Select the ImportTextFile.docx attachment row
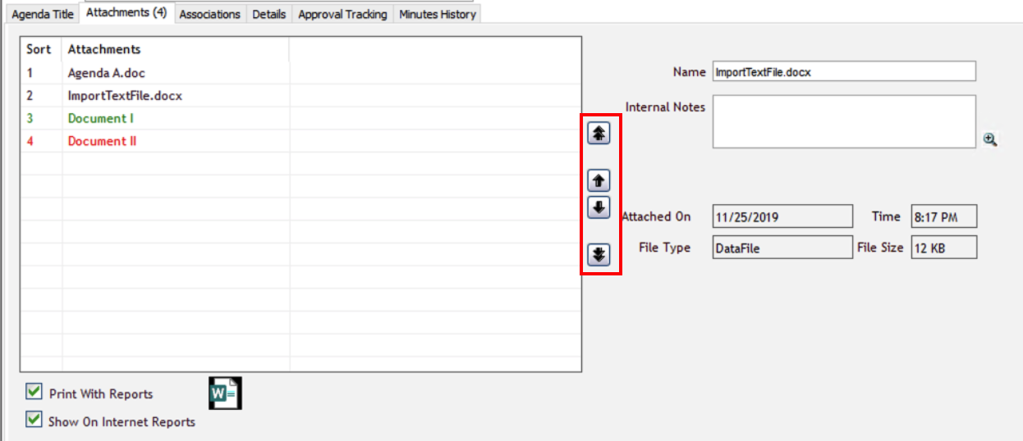Viewport: 1023px width, 441px height. tap(300, 96)
